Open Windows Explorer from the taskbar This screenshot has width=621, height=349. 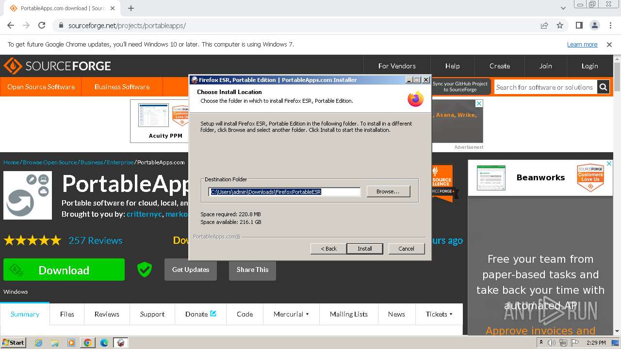tap(55, 343)
